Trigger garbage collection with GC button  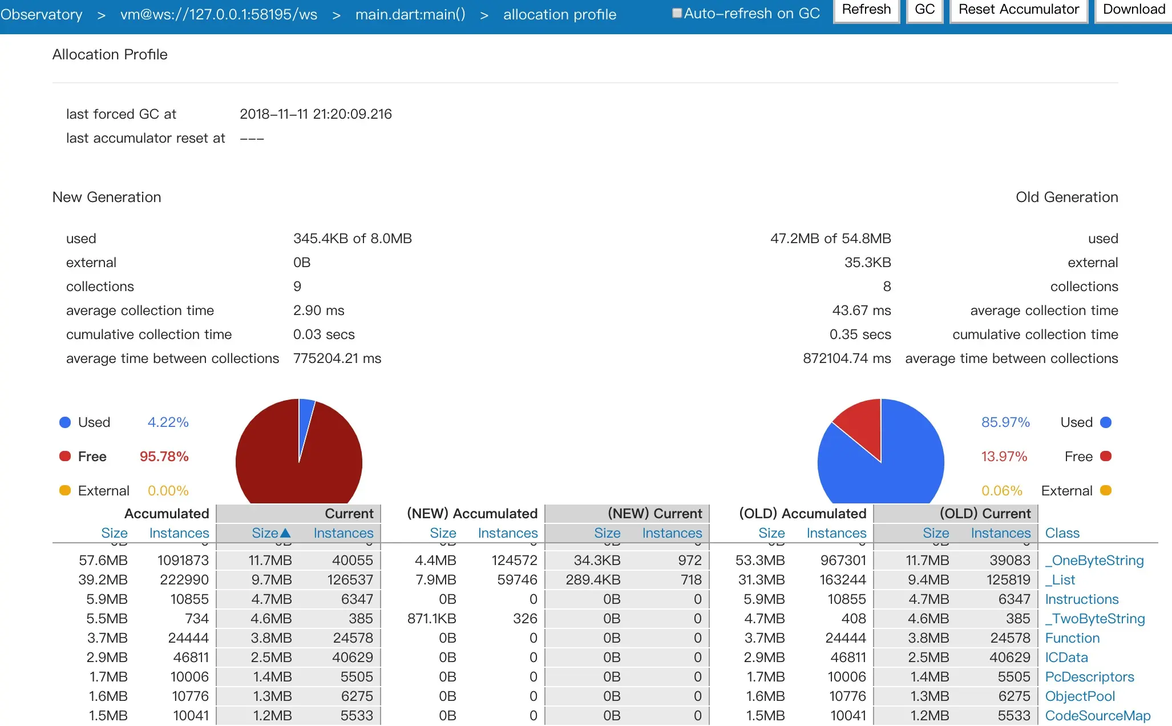click(924, 10)
